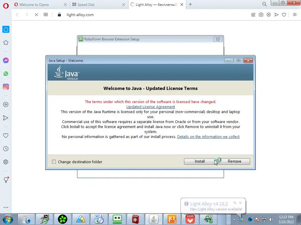Click the taskbar clock showing 12:27 PM

[286, 219]
